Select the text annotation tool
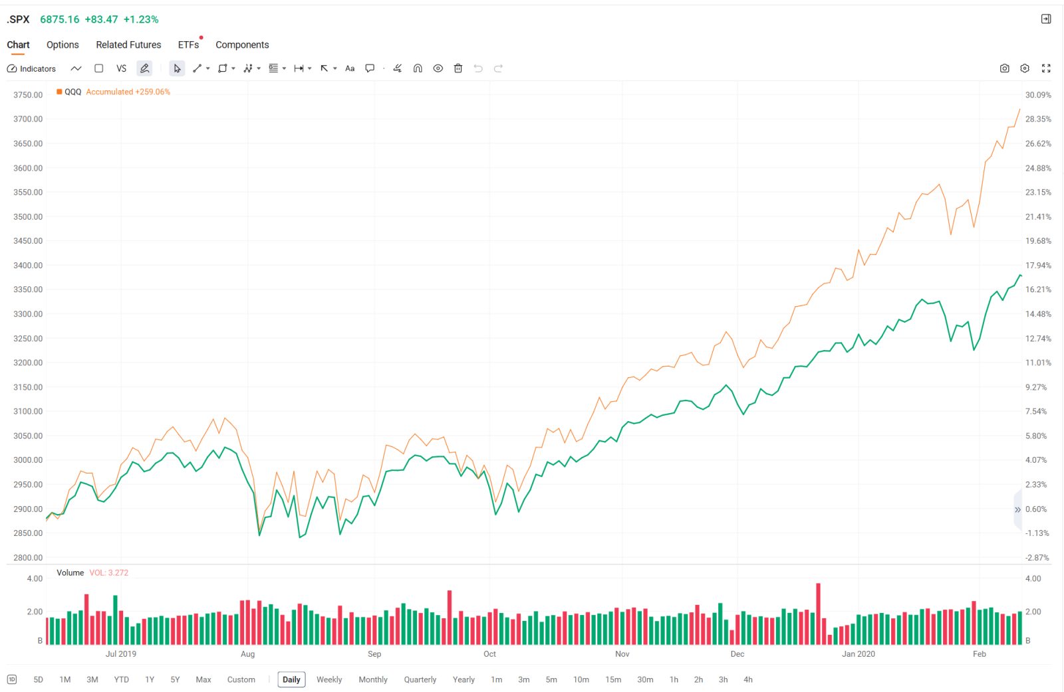The height and width of the screenshot is (692, 1064). tap(350, 68)
